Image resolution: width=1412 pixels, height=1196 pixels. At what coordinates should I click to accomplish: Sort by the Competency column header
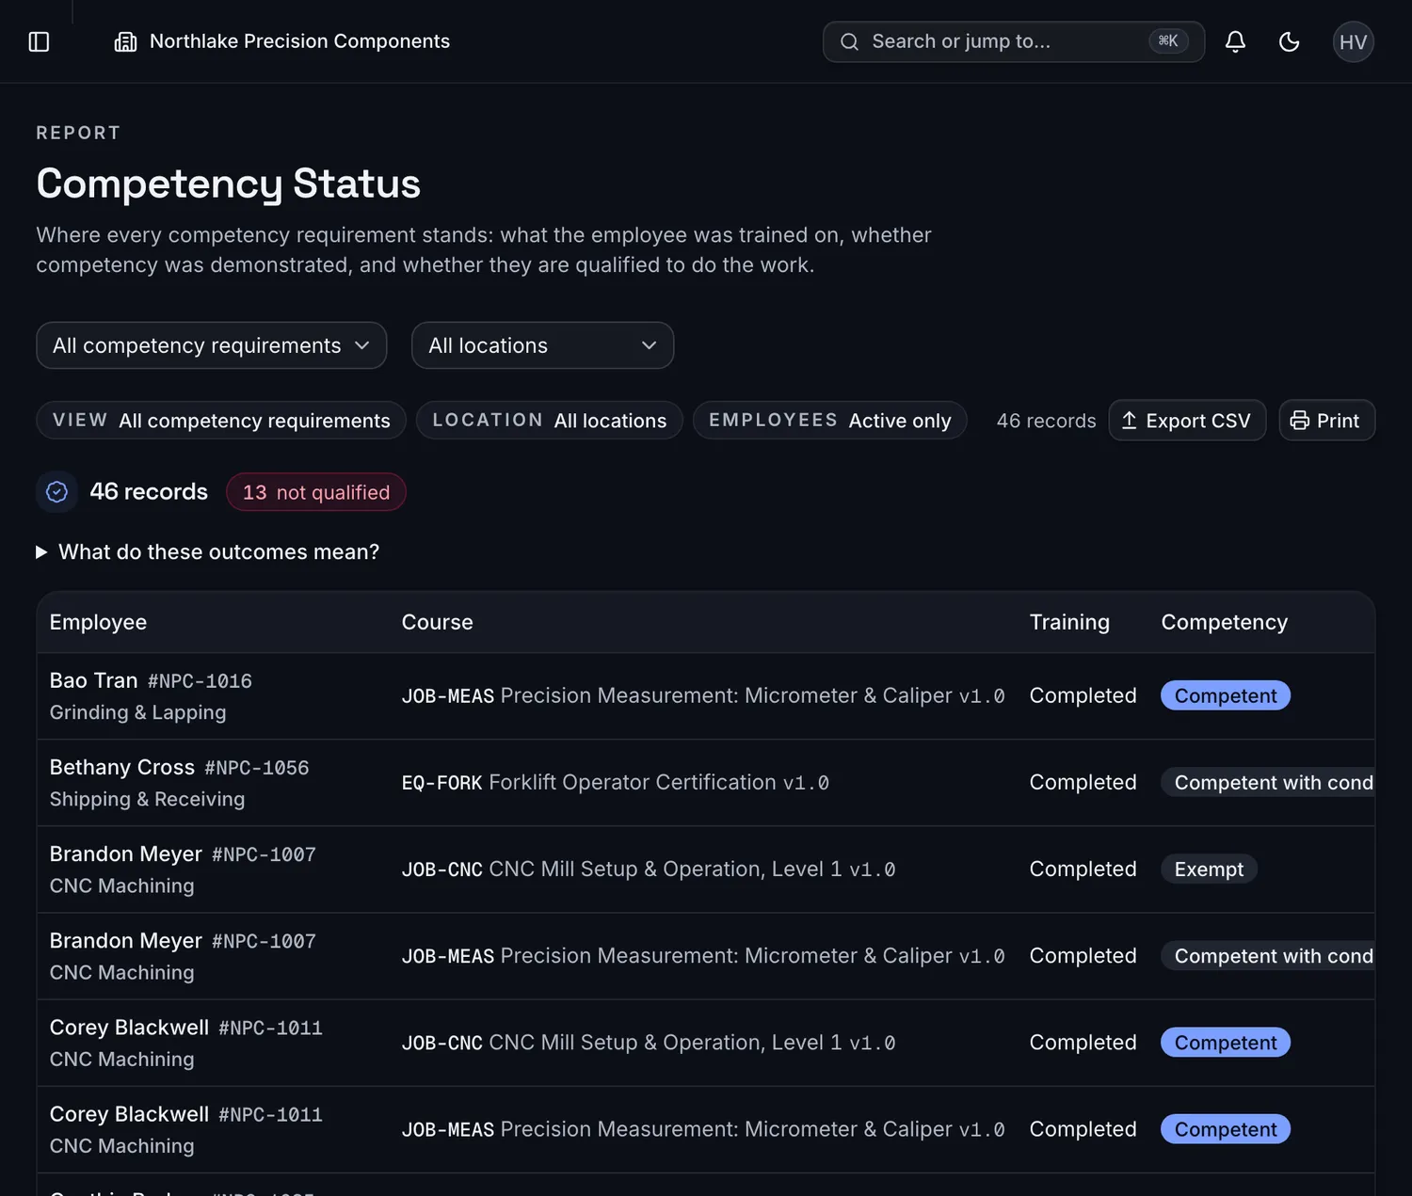1224,622
